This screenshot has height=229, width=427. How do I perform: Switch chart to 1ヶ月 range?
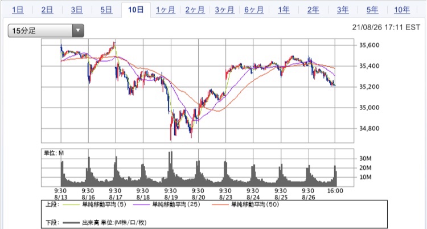166,10
